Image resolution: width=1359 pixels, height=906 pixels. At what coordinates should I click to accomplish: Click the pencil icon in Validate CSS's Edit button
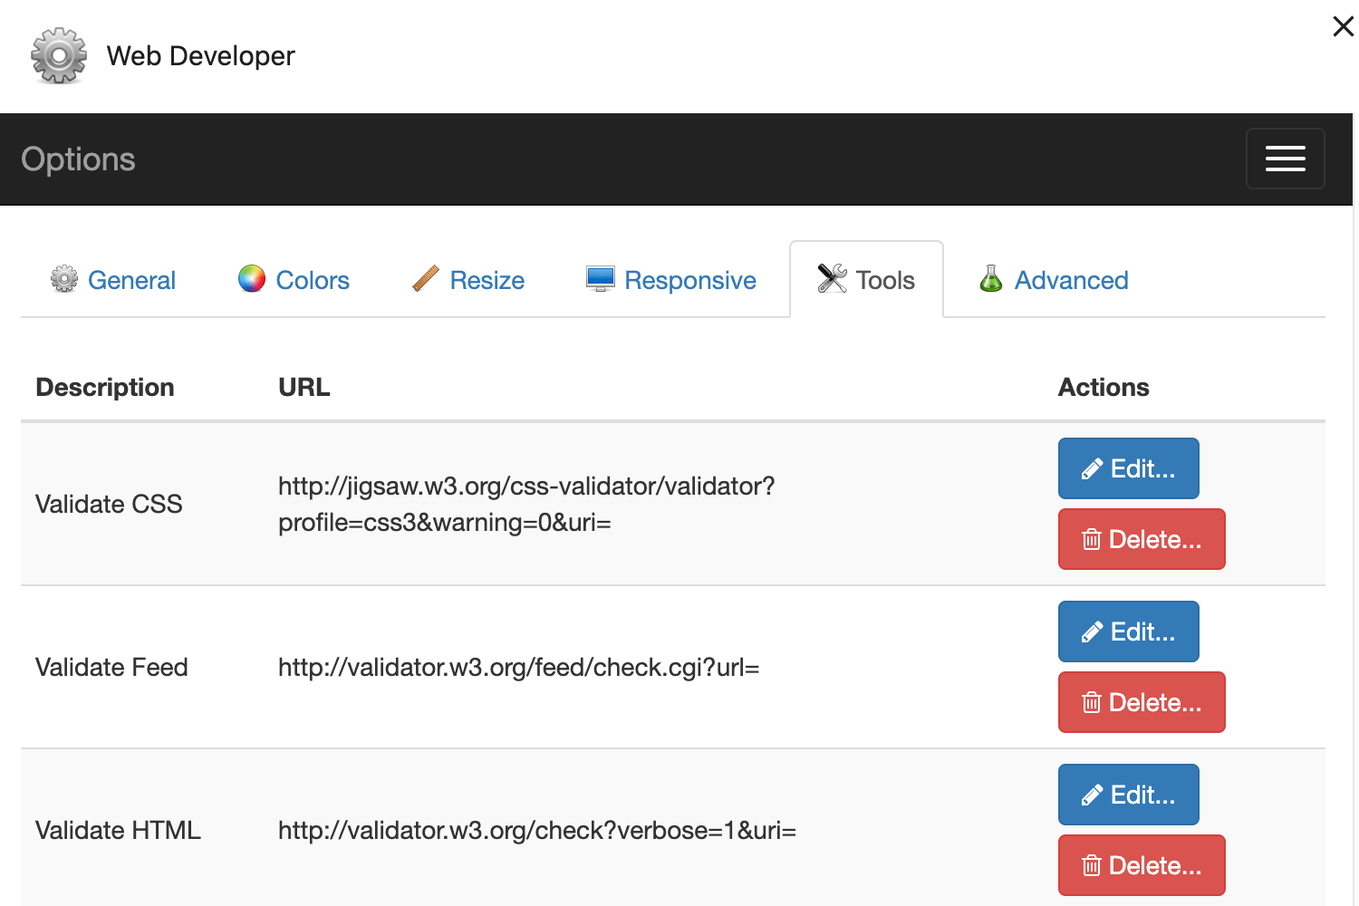pos(1093,468)
